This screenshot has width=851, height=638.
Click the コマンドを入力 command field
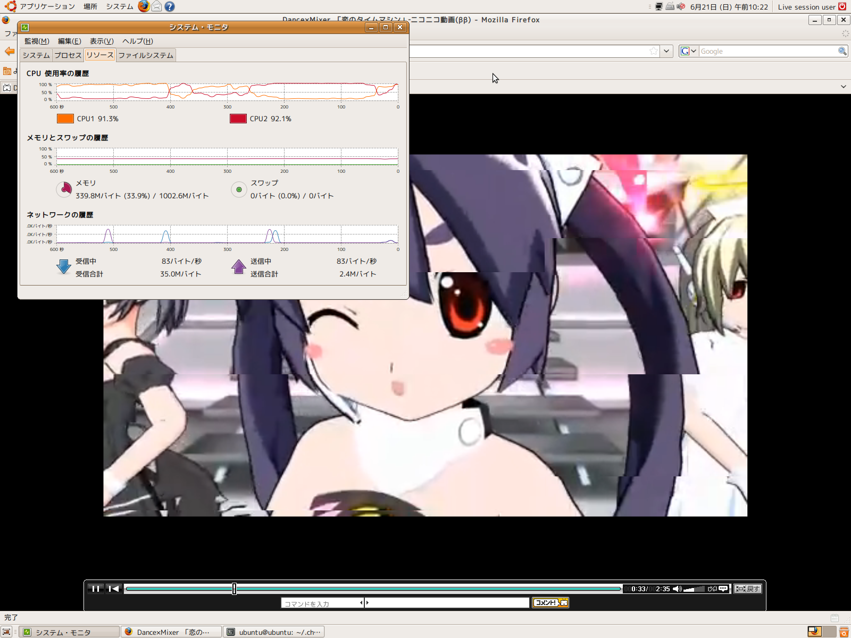point(322,603)
